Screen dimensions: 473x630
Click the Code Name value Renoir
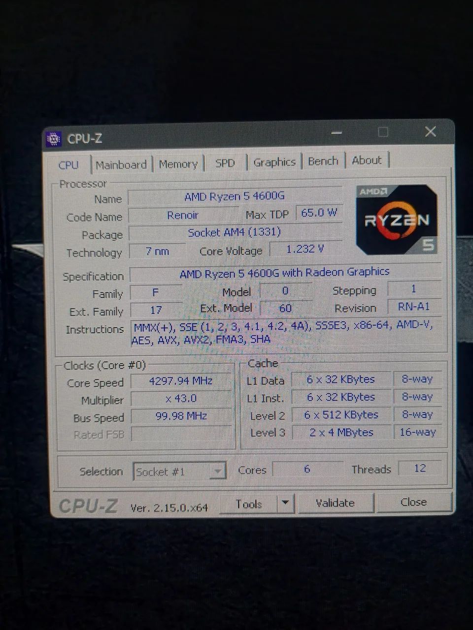183,215
